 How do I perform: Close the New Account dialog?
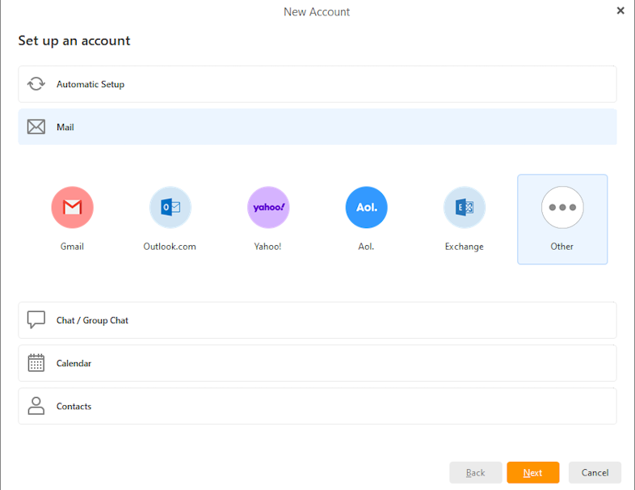coord(620,11)
